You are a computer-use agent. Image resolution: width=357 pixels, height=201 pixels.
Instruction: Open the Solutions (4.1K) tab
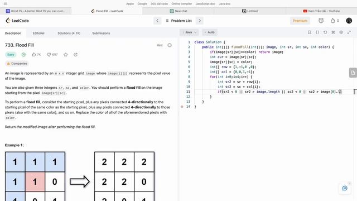[69, 33]
